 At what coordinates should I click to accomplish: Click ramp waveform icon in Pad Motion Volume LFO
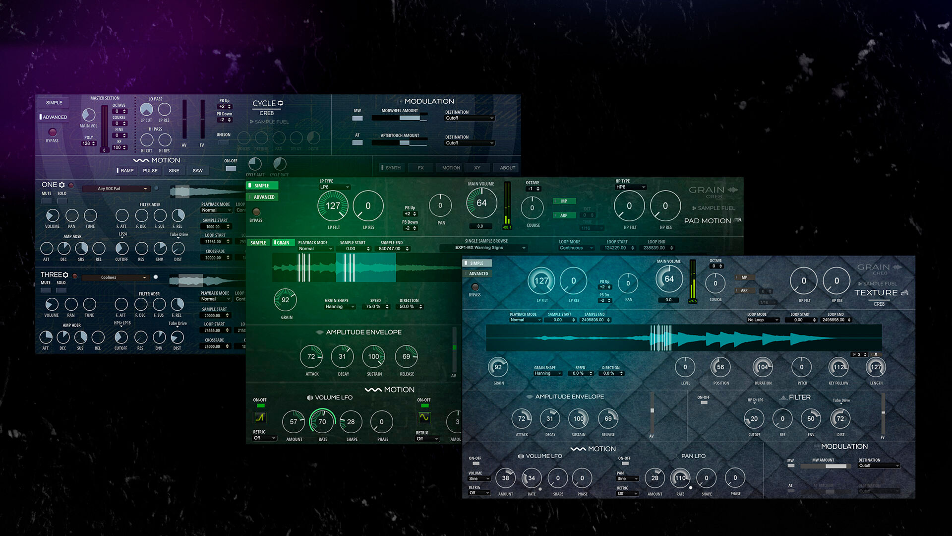260,418
